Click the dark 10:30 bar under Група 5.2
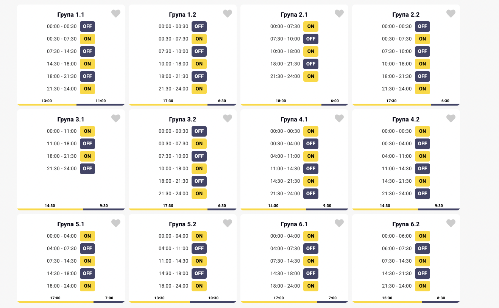Viewport: 499px width, 308px height. coord(213,301)
